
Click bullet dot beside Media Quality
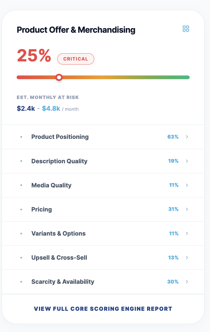pos(21,186)
